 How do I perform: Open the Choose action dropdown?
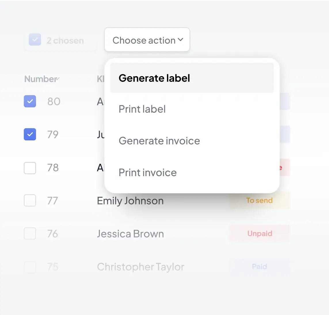144,40
